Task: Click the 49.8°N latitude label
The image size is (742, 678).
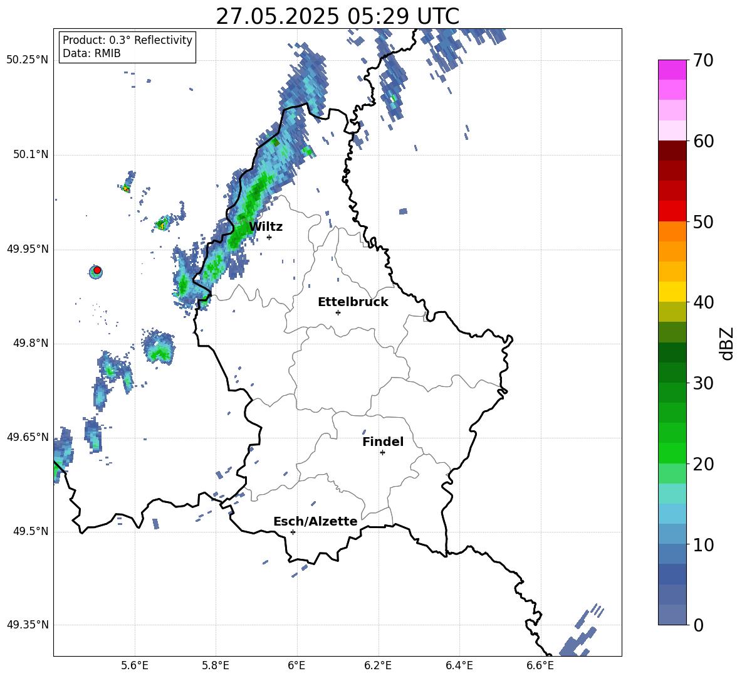Action: point(31,343)
